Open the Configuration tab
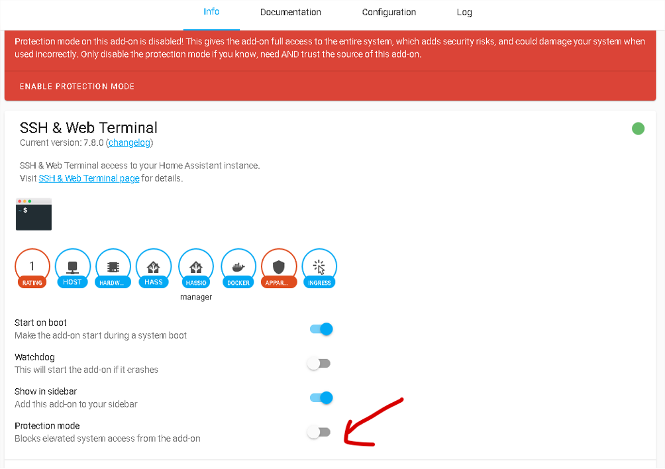 click(389, 13)
